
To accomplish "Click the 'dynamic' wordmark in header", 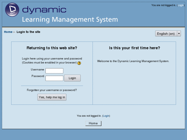I will point(44,10).
